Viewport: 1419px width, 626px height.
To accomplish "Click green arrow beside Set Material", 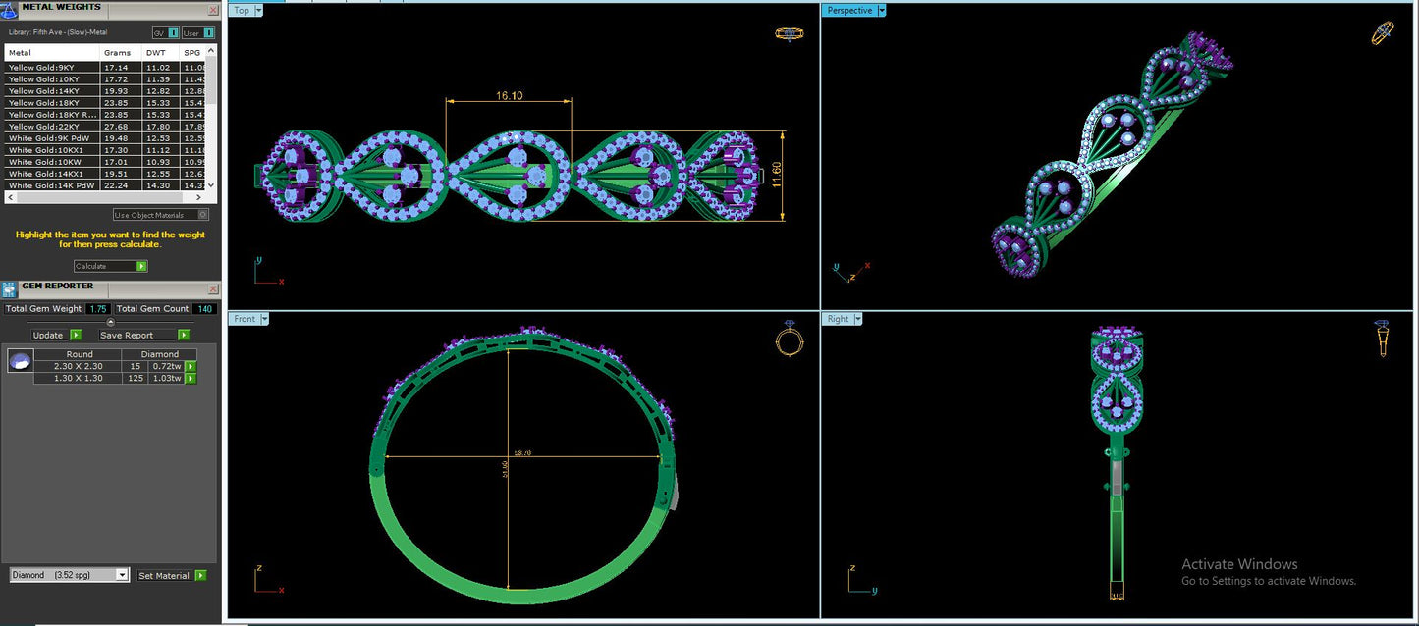I will coord(200,576).
